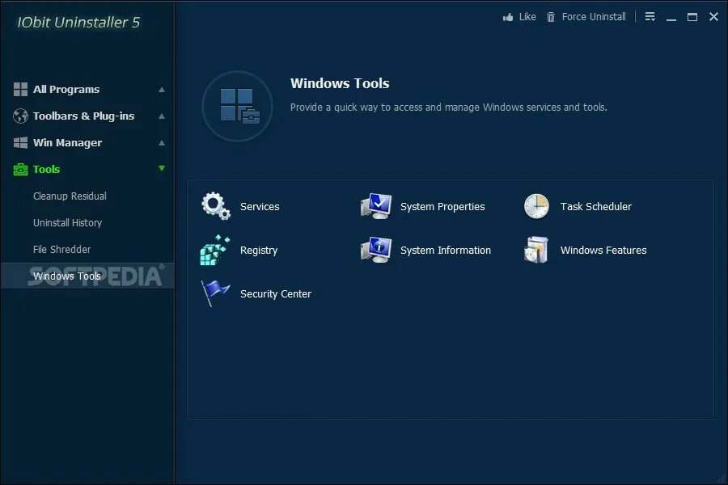Open the Task Scheduler label
Viewport: 728px width, 485px height.
click(595, 207)
